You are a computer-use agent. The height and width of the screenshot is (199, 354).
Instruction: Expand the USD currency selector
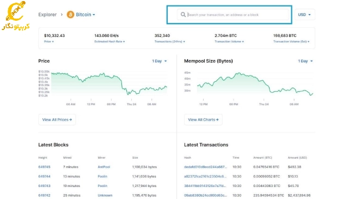[304, 15]
